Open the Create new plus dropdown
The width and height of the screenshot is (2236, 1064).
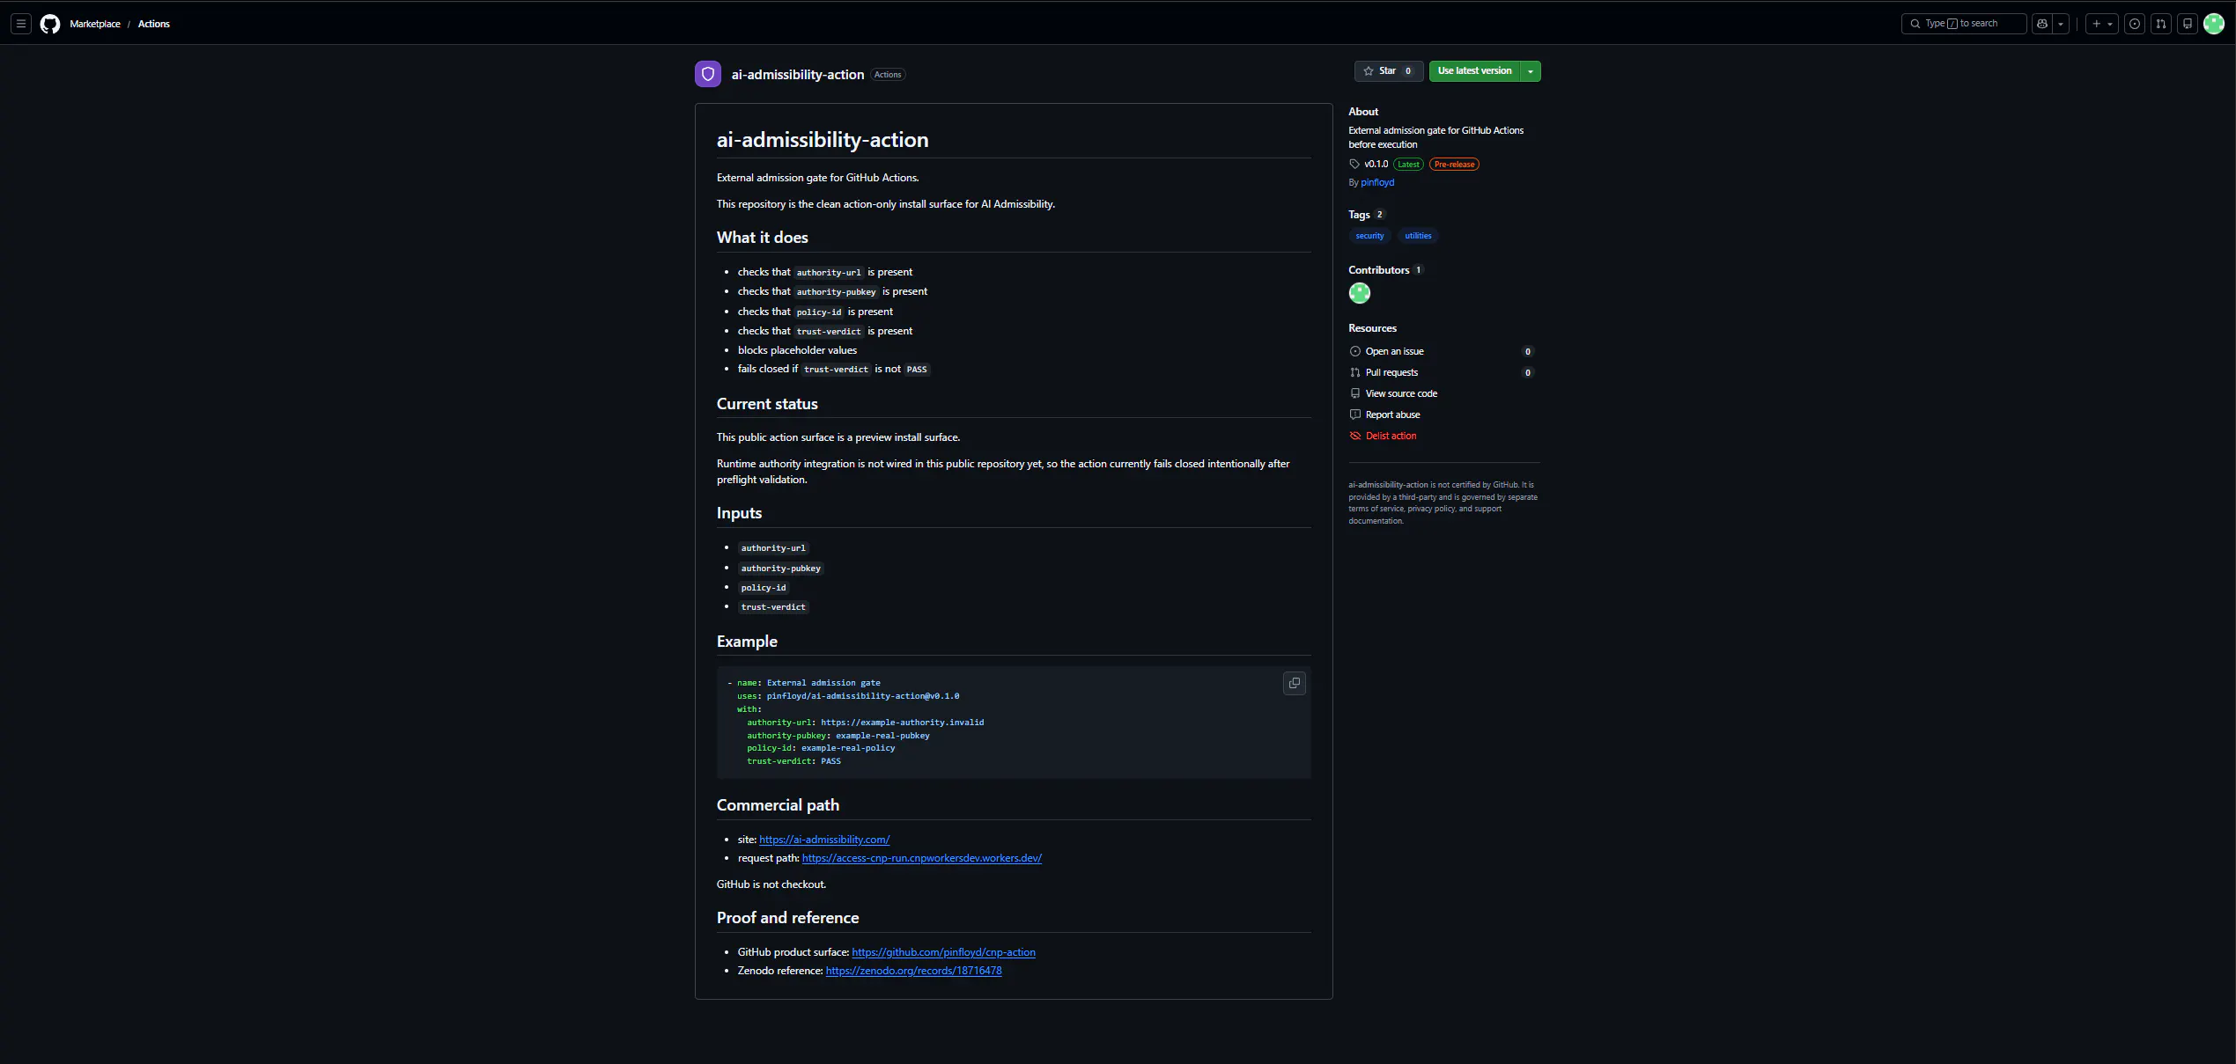[2102, 24]
